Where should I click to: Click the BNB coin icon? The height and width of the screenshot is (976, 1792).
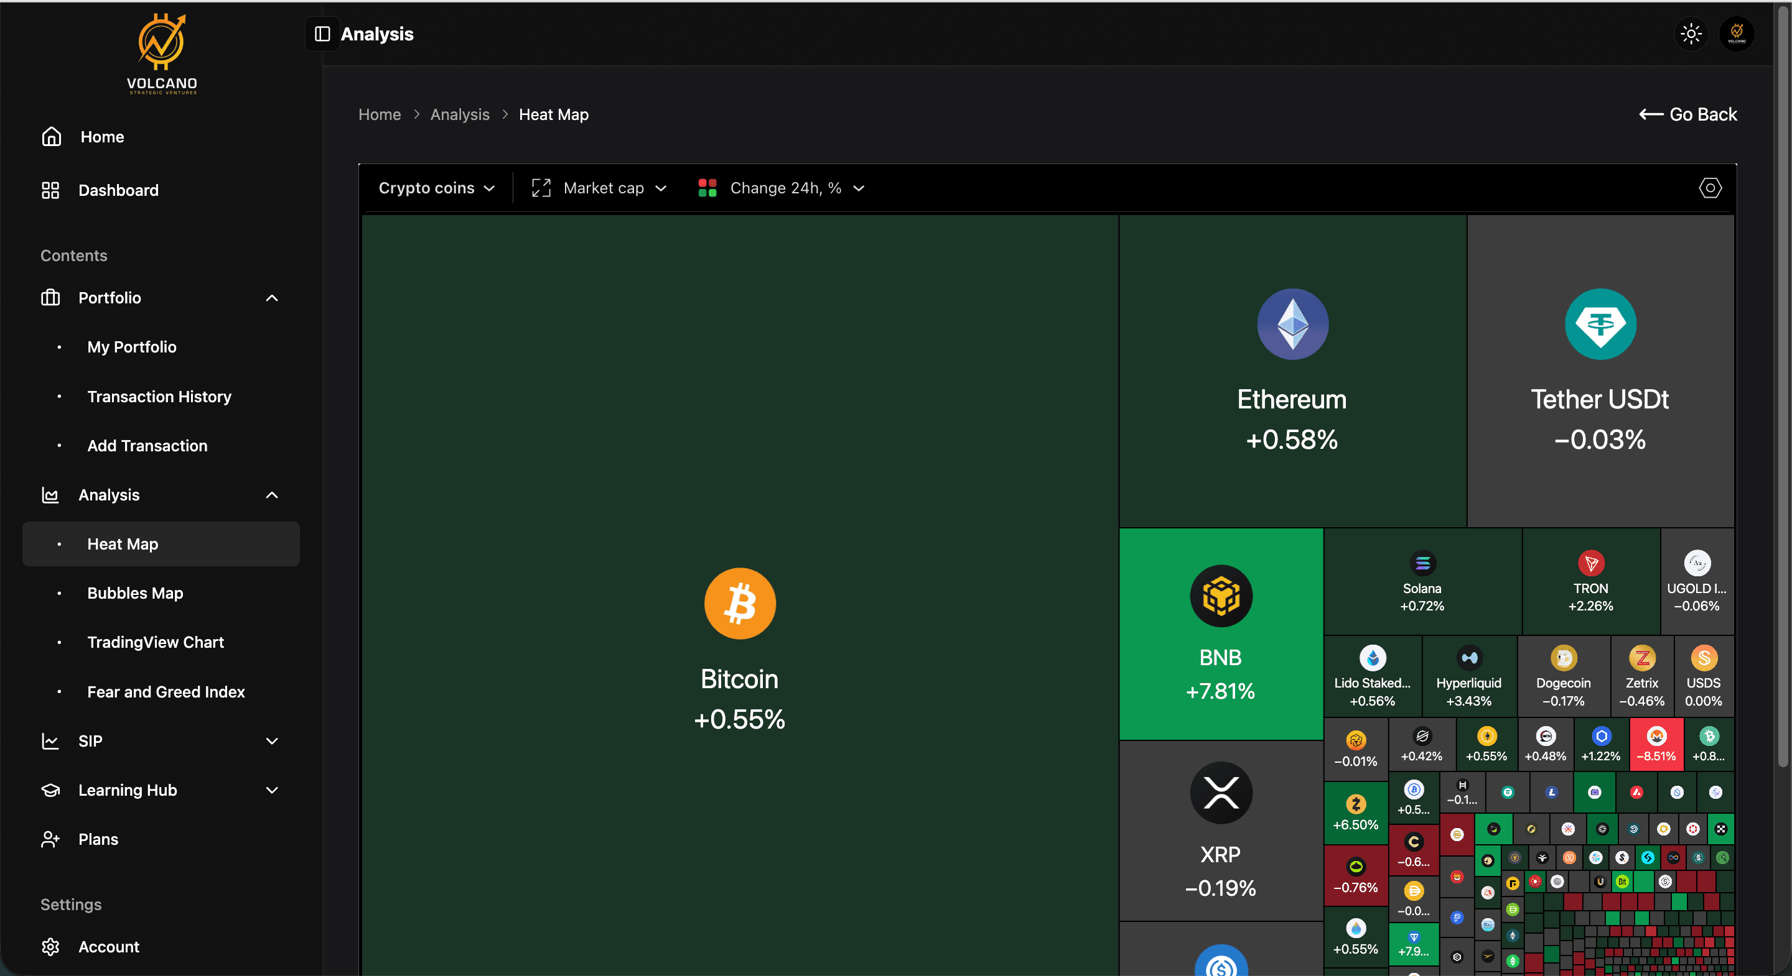pos(1221,596)
